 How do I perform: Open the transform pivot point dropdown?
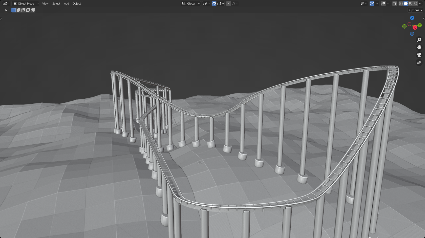pyautogui.click(x=206, y=4)
